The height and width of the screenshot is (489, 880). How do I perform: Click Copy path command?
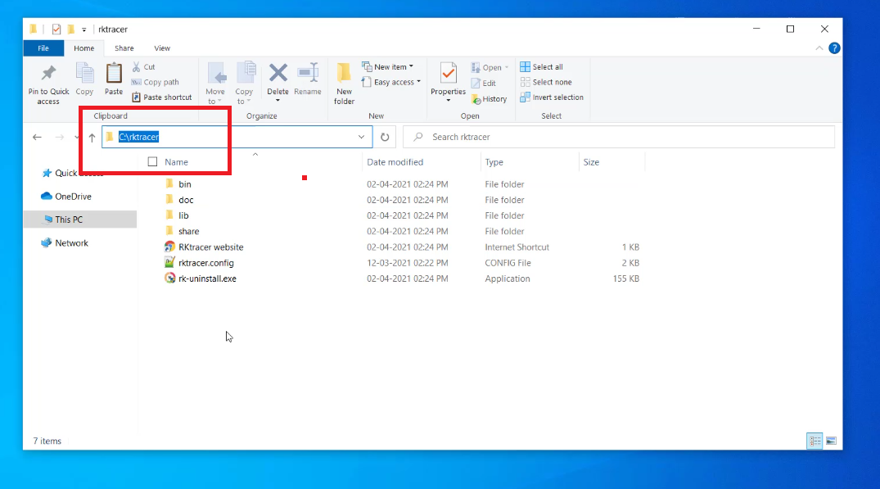155,82
